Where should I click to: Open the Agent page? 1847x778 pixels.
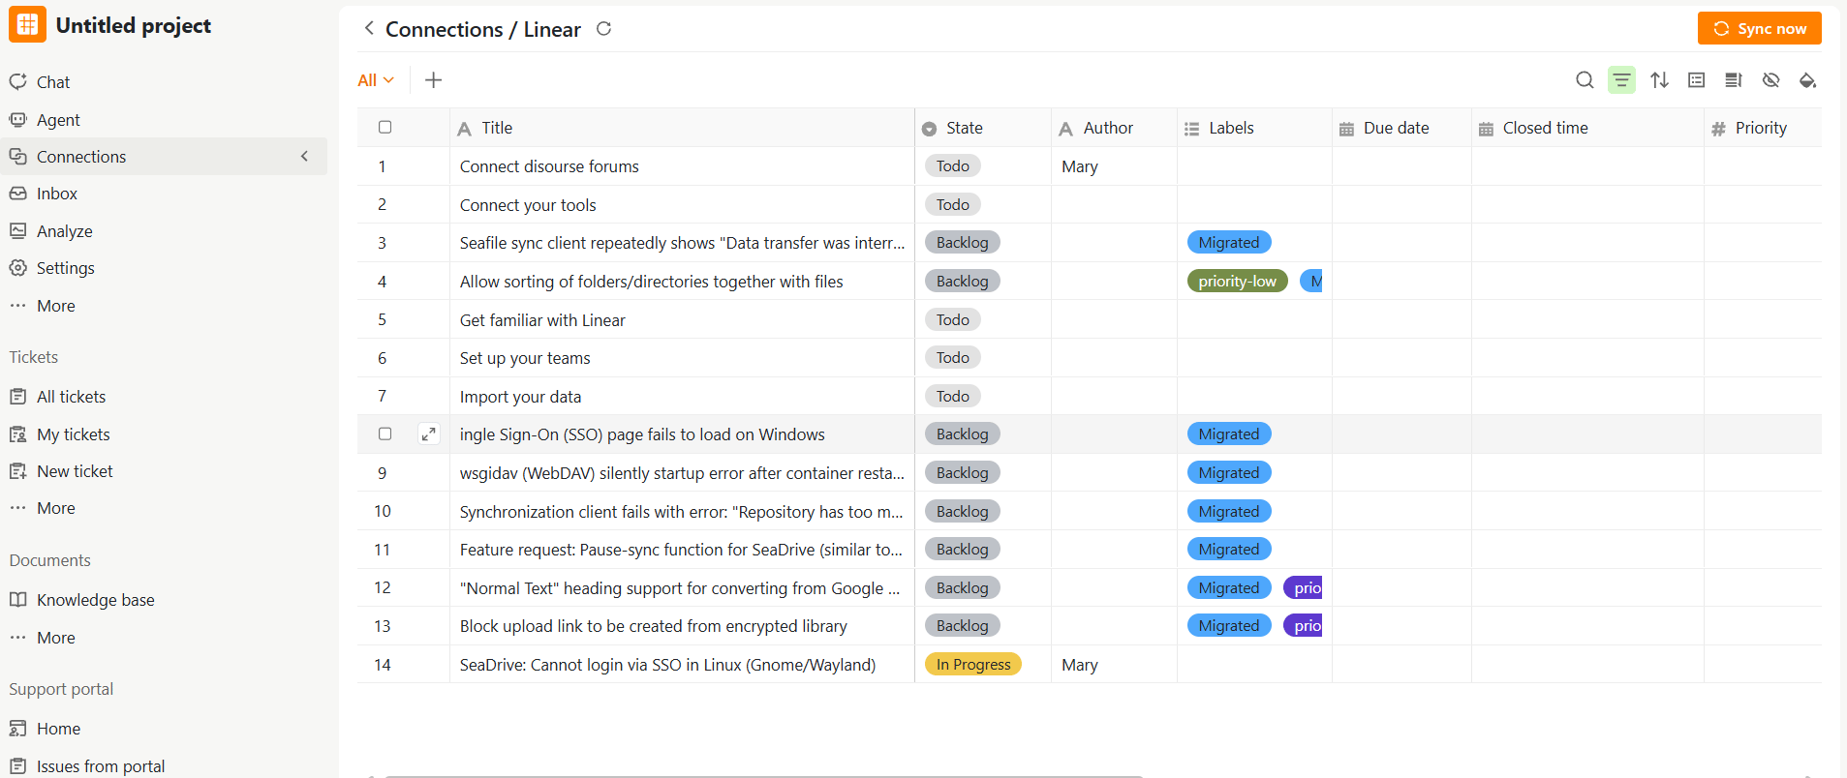[58, 120]
